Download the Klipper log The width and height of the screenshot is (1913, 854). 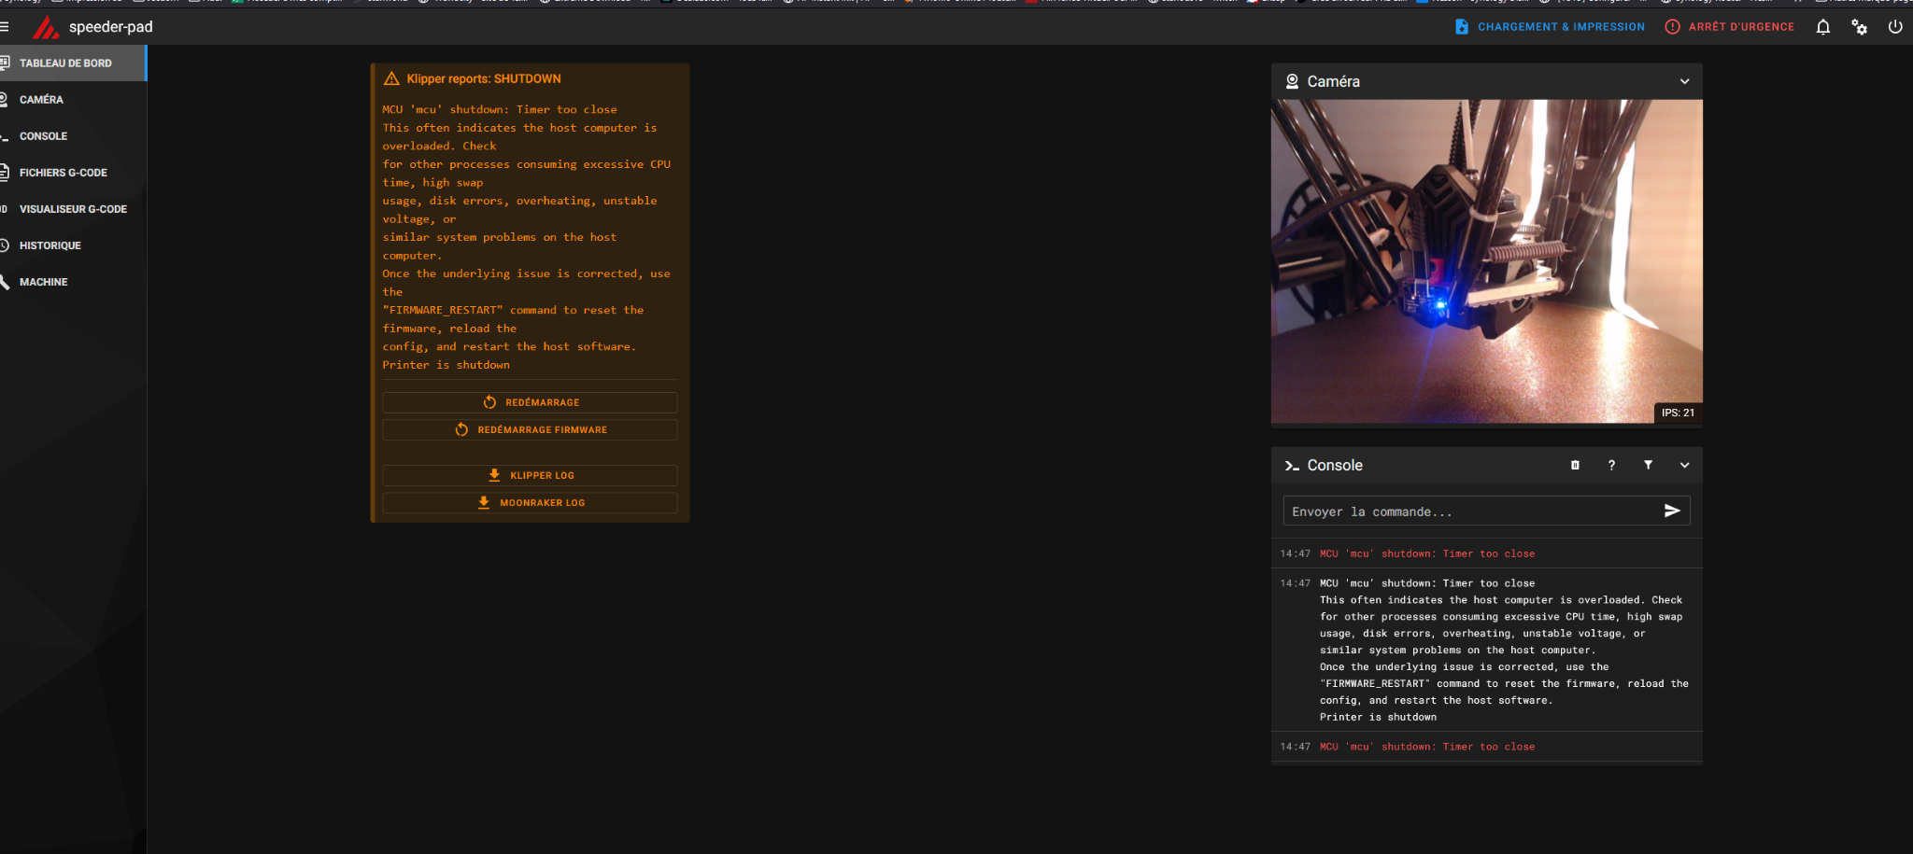pos(530,475)
